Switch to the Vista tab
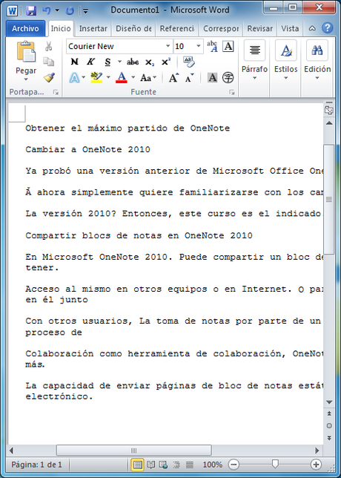This screenshot has width=341, height=478. [x=290, y=29]
